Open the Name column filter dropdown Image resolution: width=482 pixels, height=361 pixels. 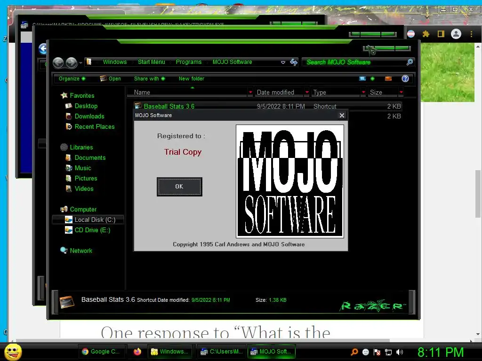click(250, 92)
